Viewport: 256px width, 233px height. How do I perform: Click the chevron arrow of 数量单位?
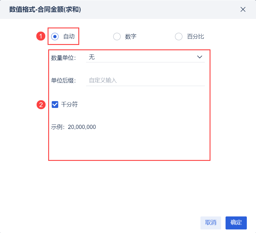click(x=200, y=57)
